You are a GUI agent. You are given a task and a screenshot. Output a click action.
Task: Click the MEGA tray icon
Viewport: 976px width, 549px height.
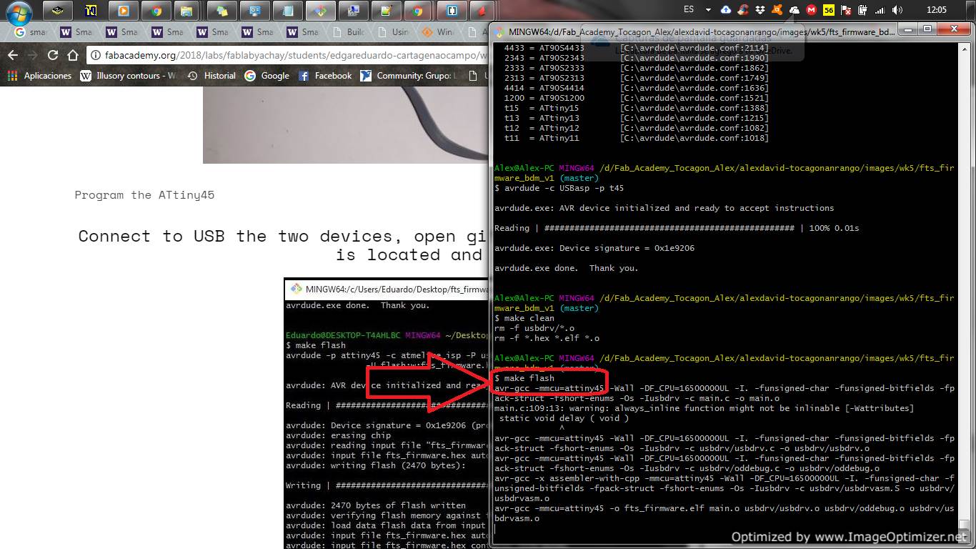(x=811, y=10)
